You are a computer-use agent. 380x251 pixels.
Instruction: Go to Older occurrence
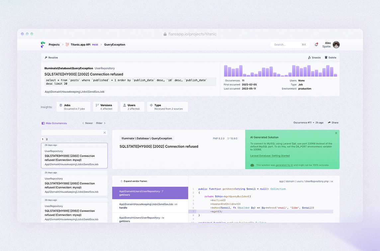101,123
